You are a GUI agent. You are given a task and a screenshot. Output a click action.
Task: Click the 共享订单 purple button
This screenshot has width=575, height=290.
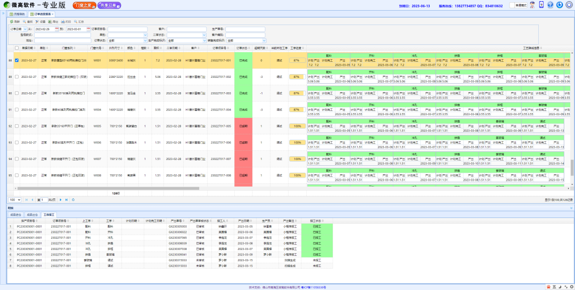point(109,5)
